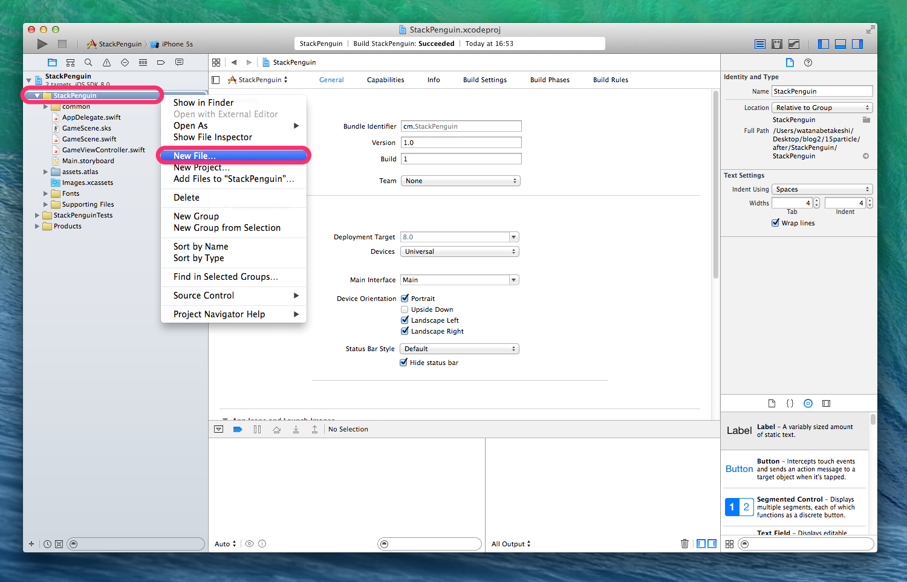The height and width of the screenshot is (582, 907).
Task: Open the Devices dropdown set to Universal
Action: click(460, 251)
